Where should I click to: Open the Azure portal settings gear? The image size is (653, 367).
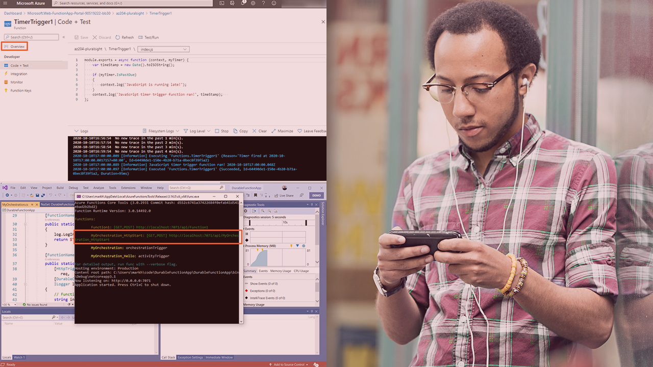254,3
